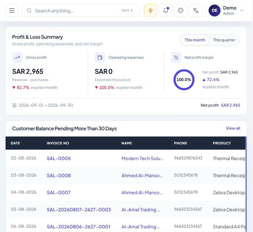This screenshot has width=253, height=232.
Task: Click the DATE column header
Action: pos(15,143)
